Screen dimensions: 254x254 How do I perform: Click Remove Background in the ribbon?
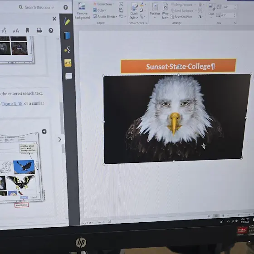82,11
